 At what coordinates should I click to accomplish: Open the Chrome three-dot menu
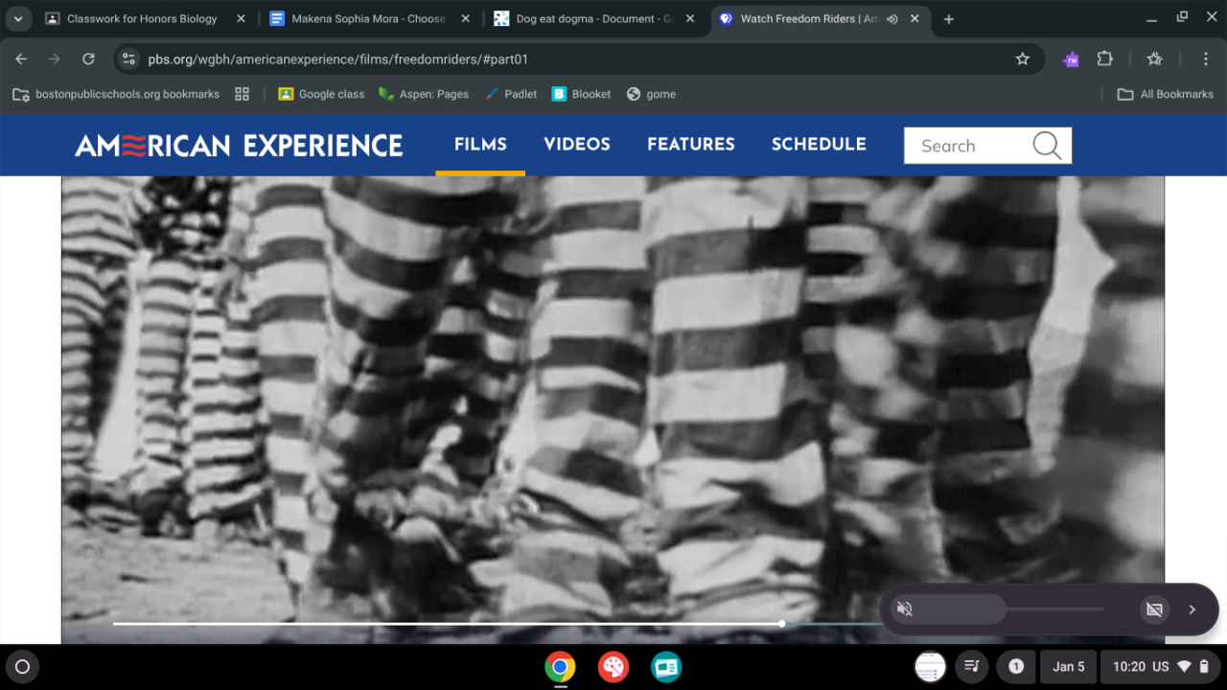tap(1204, 59)
